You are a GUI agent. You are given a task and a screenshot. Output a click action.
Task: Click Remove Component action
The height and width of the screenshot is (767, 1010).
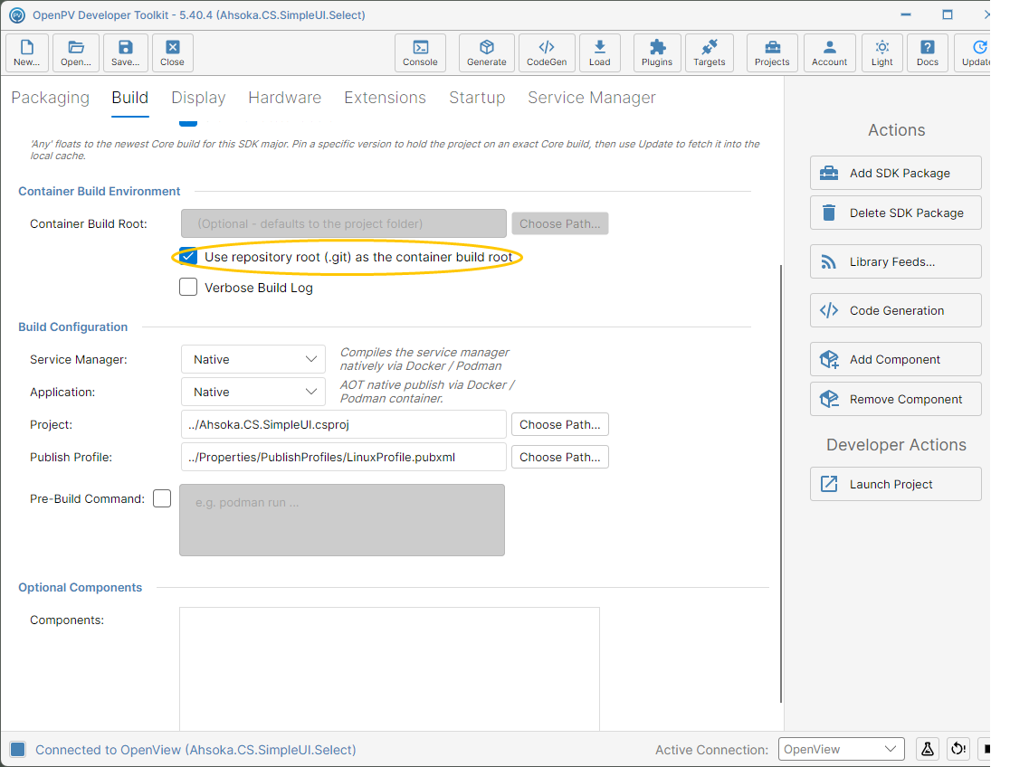point(895,399)
